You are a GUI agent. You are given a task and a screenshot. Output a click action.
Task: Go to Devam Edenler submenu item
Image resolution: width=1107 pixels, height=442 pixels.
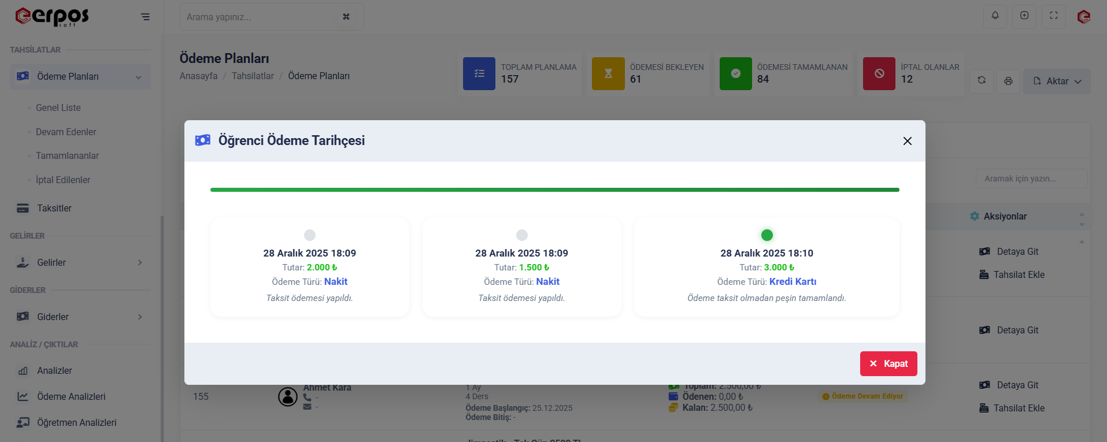click(x=66, y=132)
